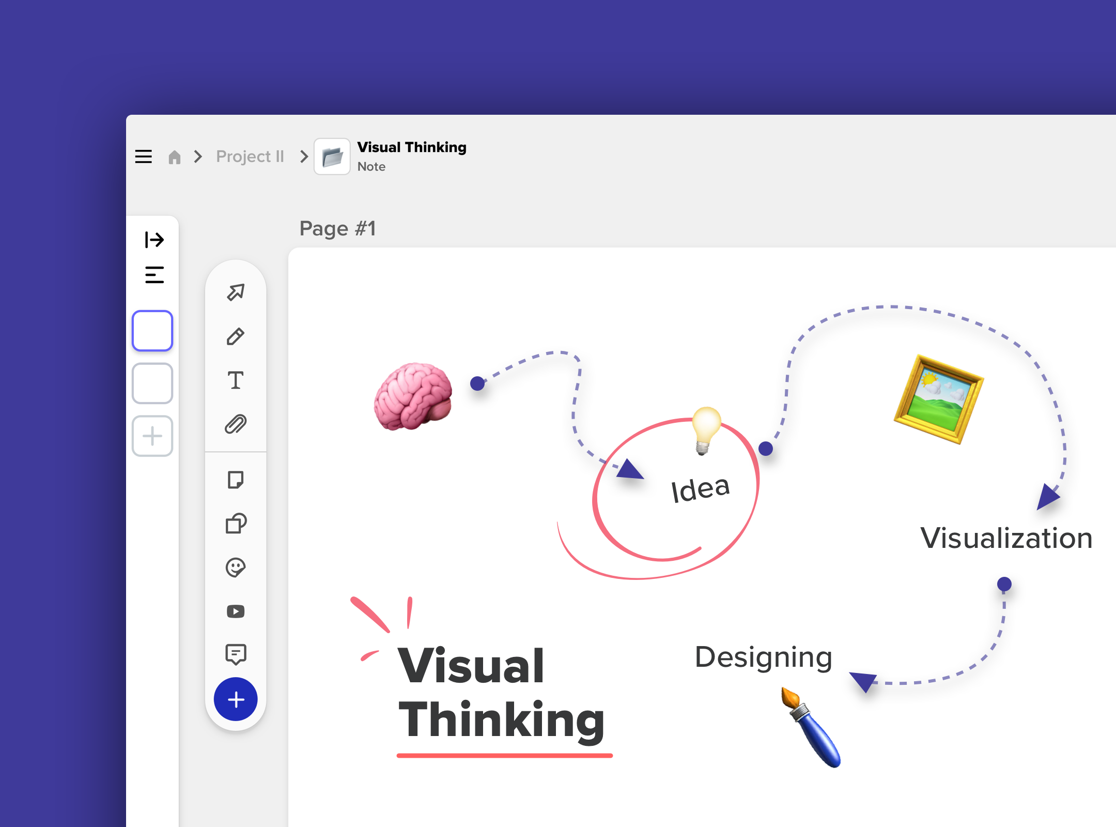Image resolution: width=1116 pixels, height=827 pixels.
Task: Click the home icon in the breadcrumb
Action: [x=174, y=157]
